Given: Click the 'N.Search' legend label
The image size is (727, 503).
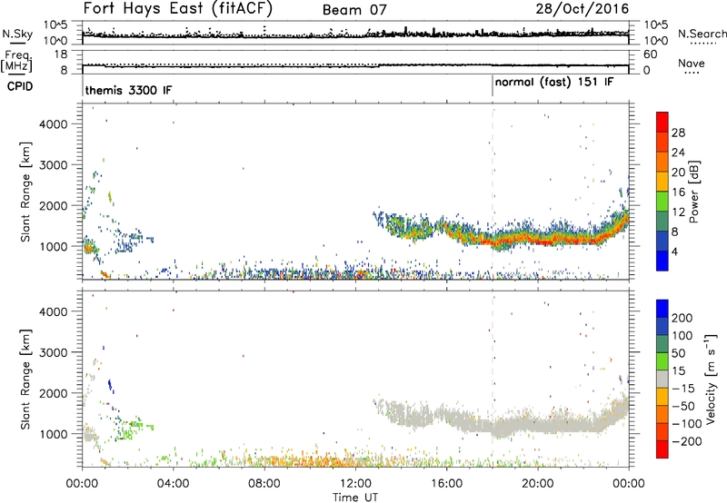Looking at the screenshot, I should click(x=702, y=34).
